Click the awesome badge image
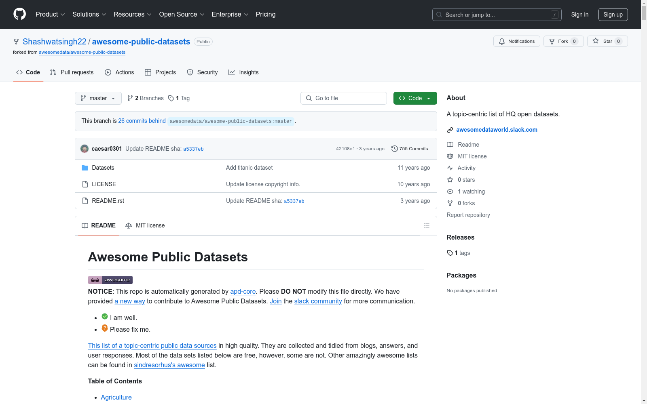This screenshot has height=404, width=647. pyautogui.click(x=110, y=280)
